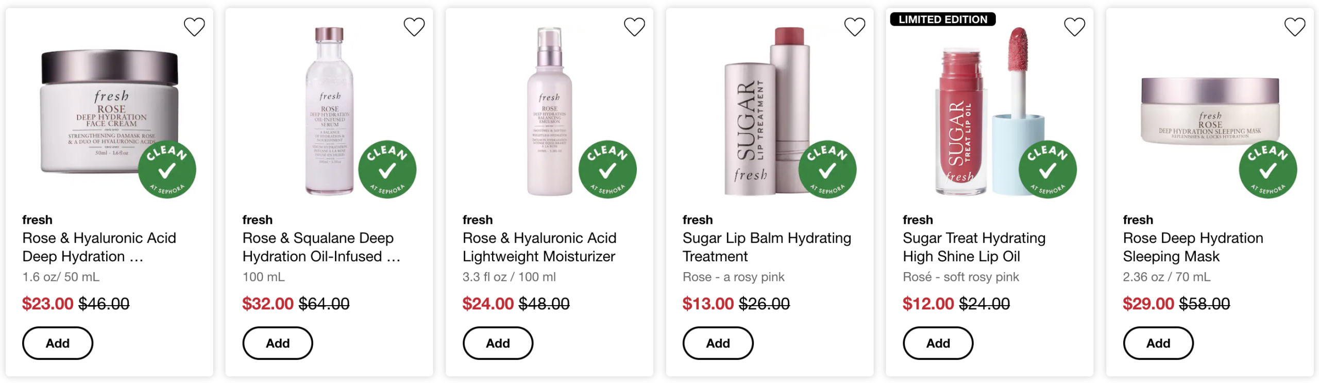Heart the Rose & Squalane Oil-Infused Serum
This screenshot has width=1319, height=383.
(x=414, y=27)
